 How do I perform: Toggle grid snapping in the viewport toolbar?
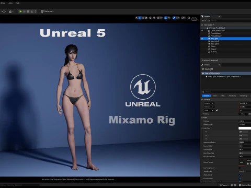(x=158, y=18)
